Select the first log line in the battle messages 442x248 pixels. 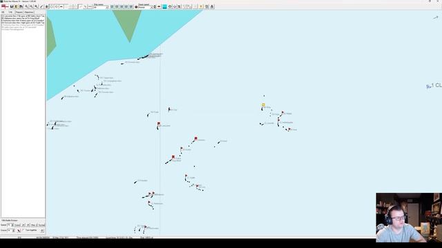pos(23,16)
